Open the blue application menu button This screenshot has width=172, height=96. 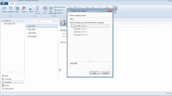(4, 3)
